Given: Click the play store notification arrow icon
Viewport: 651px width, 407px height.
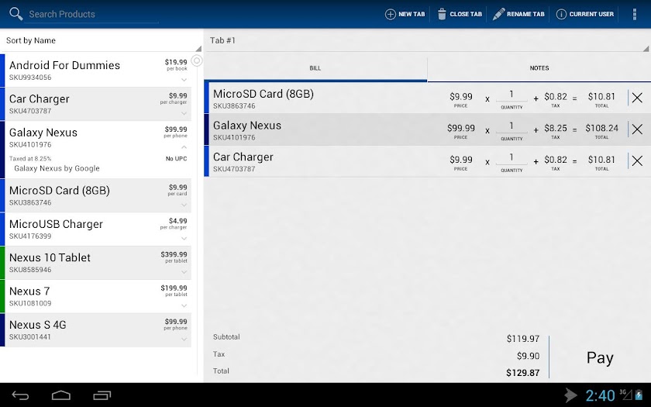Looking at the screenshot, I should tap(571, 395).
